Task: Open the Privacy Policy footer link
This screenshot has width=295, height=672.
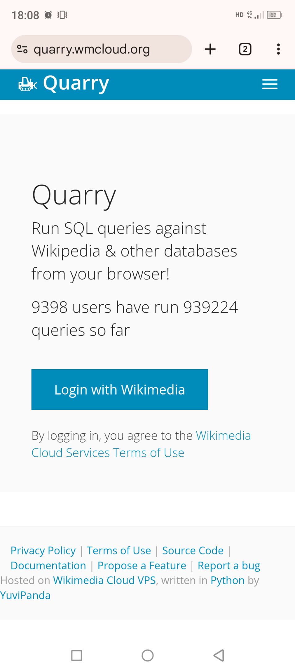Action: tap(43, 550)
